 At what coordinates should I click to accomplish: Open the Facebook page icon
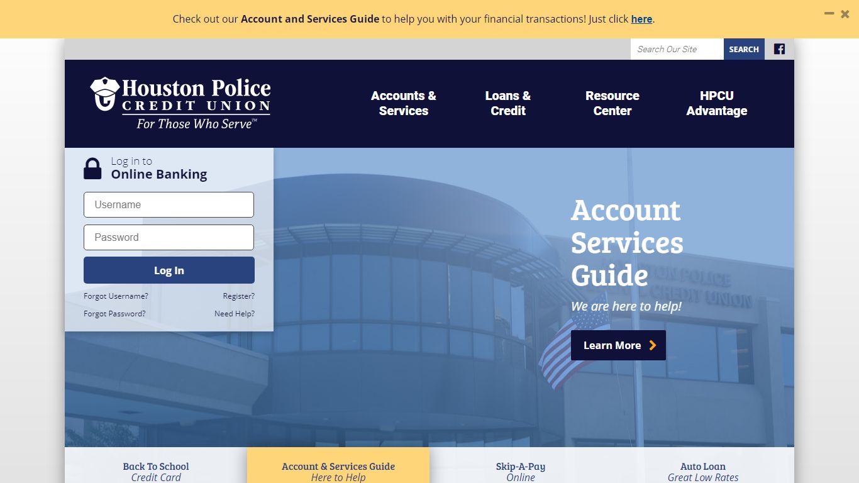779,49
